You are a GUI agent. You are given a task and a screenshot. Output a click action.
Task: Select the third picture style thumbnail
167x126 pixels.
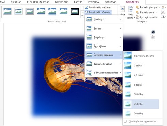30,11
